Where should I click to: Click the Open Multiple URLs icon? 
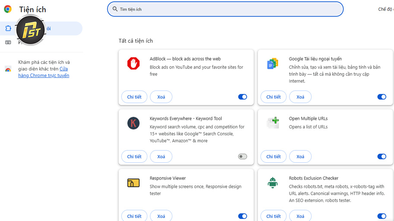point(273,123)
